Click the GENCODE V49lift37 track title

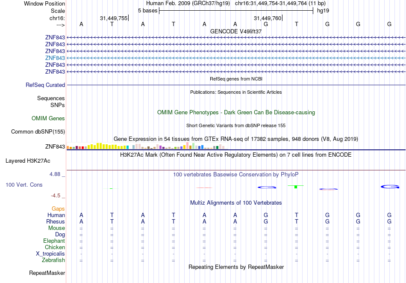point(236,31)
